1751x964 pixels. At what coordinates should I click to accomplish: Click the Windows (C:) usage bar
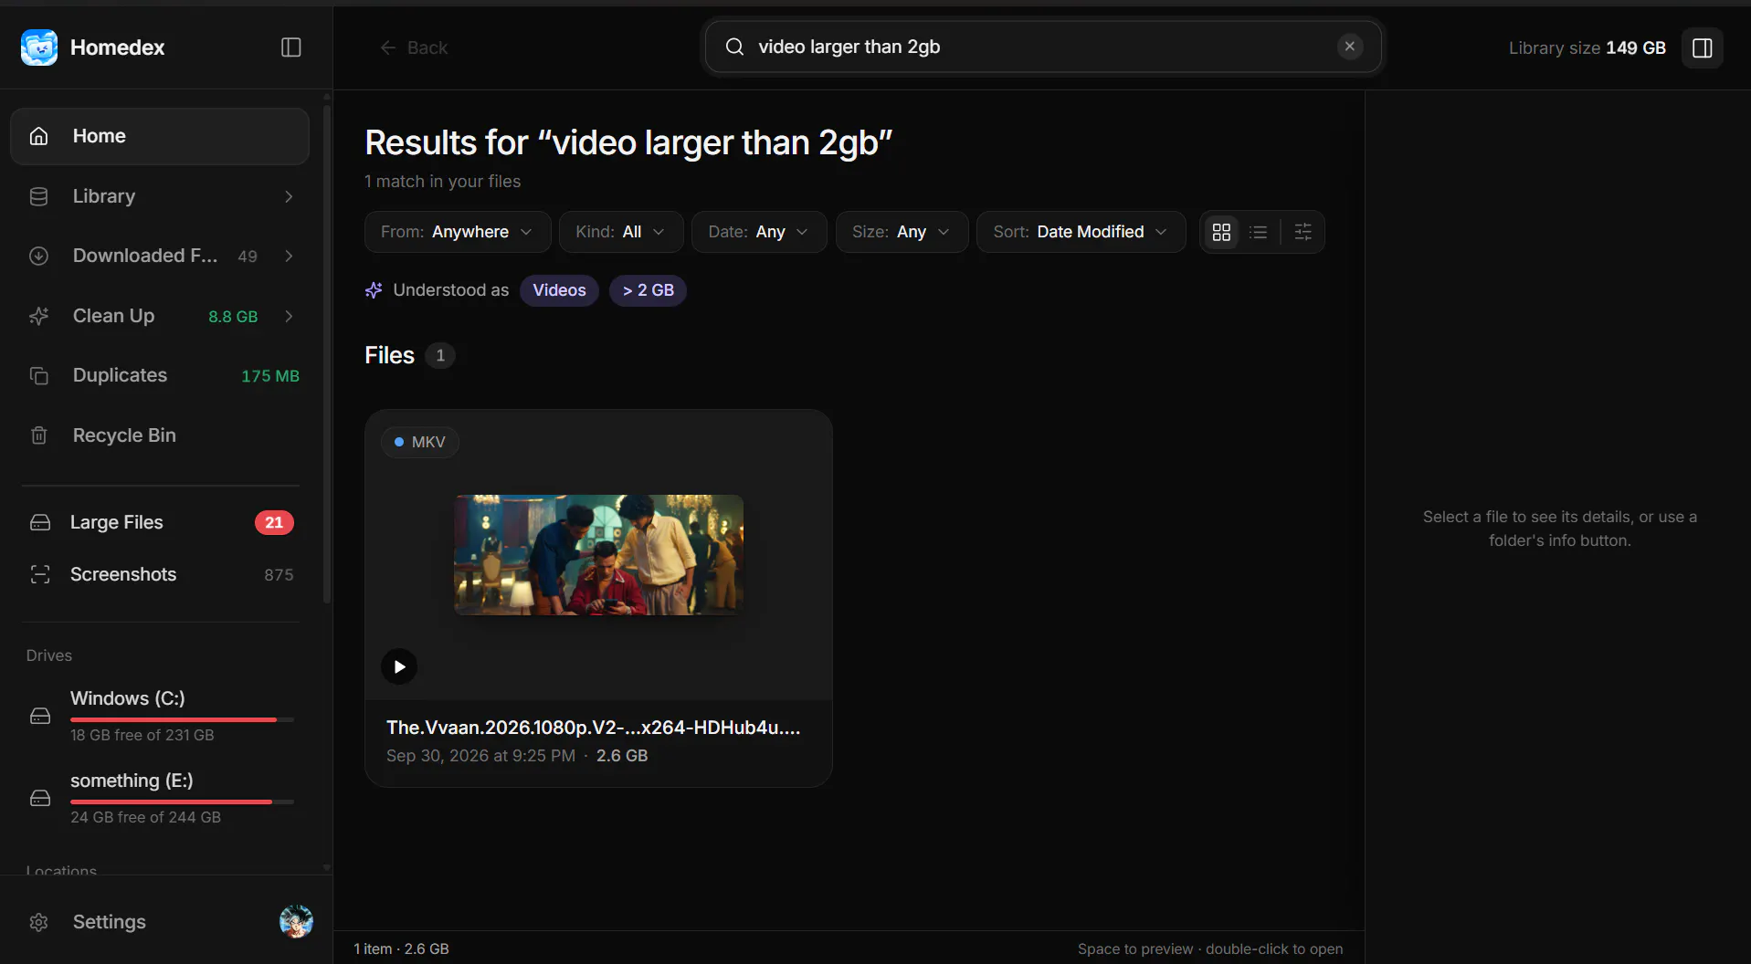pyautogui.click(x=182, y=719)
